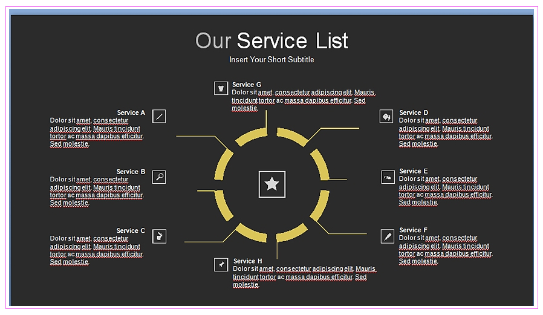543x315 pixels.
Task: Click the "Service E" heading
Action: point(414,171)
